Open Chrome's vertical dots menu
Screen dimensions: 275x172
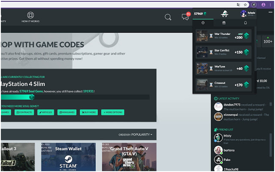click(270, 5)
